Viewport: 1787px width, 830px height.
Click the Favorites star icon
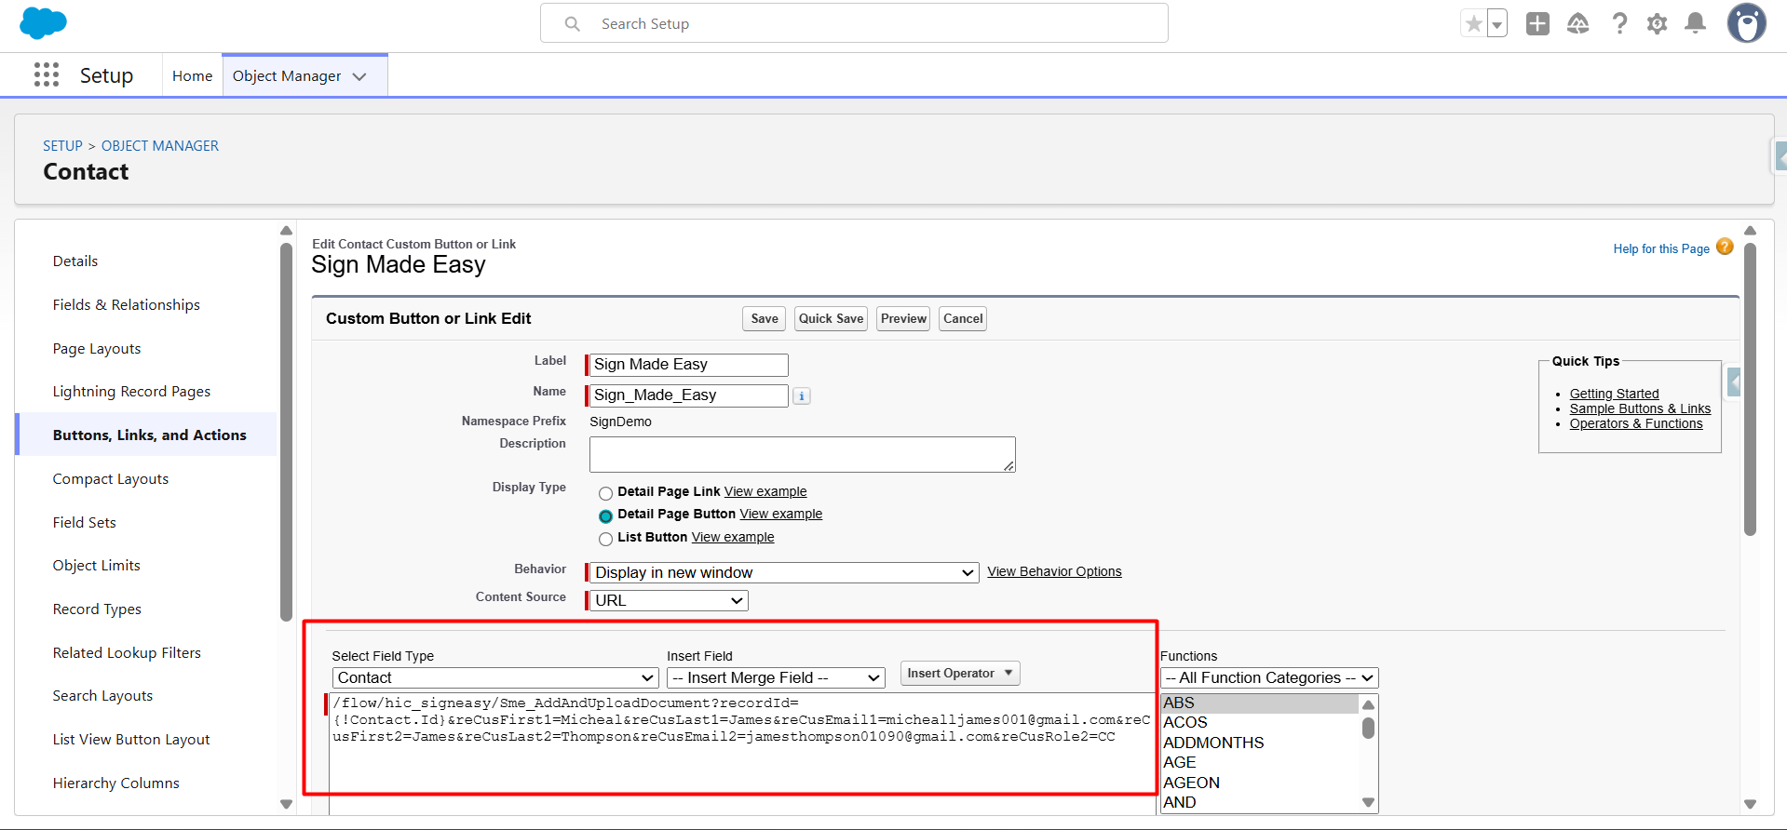[x=1473, y=24]
